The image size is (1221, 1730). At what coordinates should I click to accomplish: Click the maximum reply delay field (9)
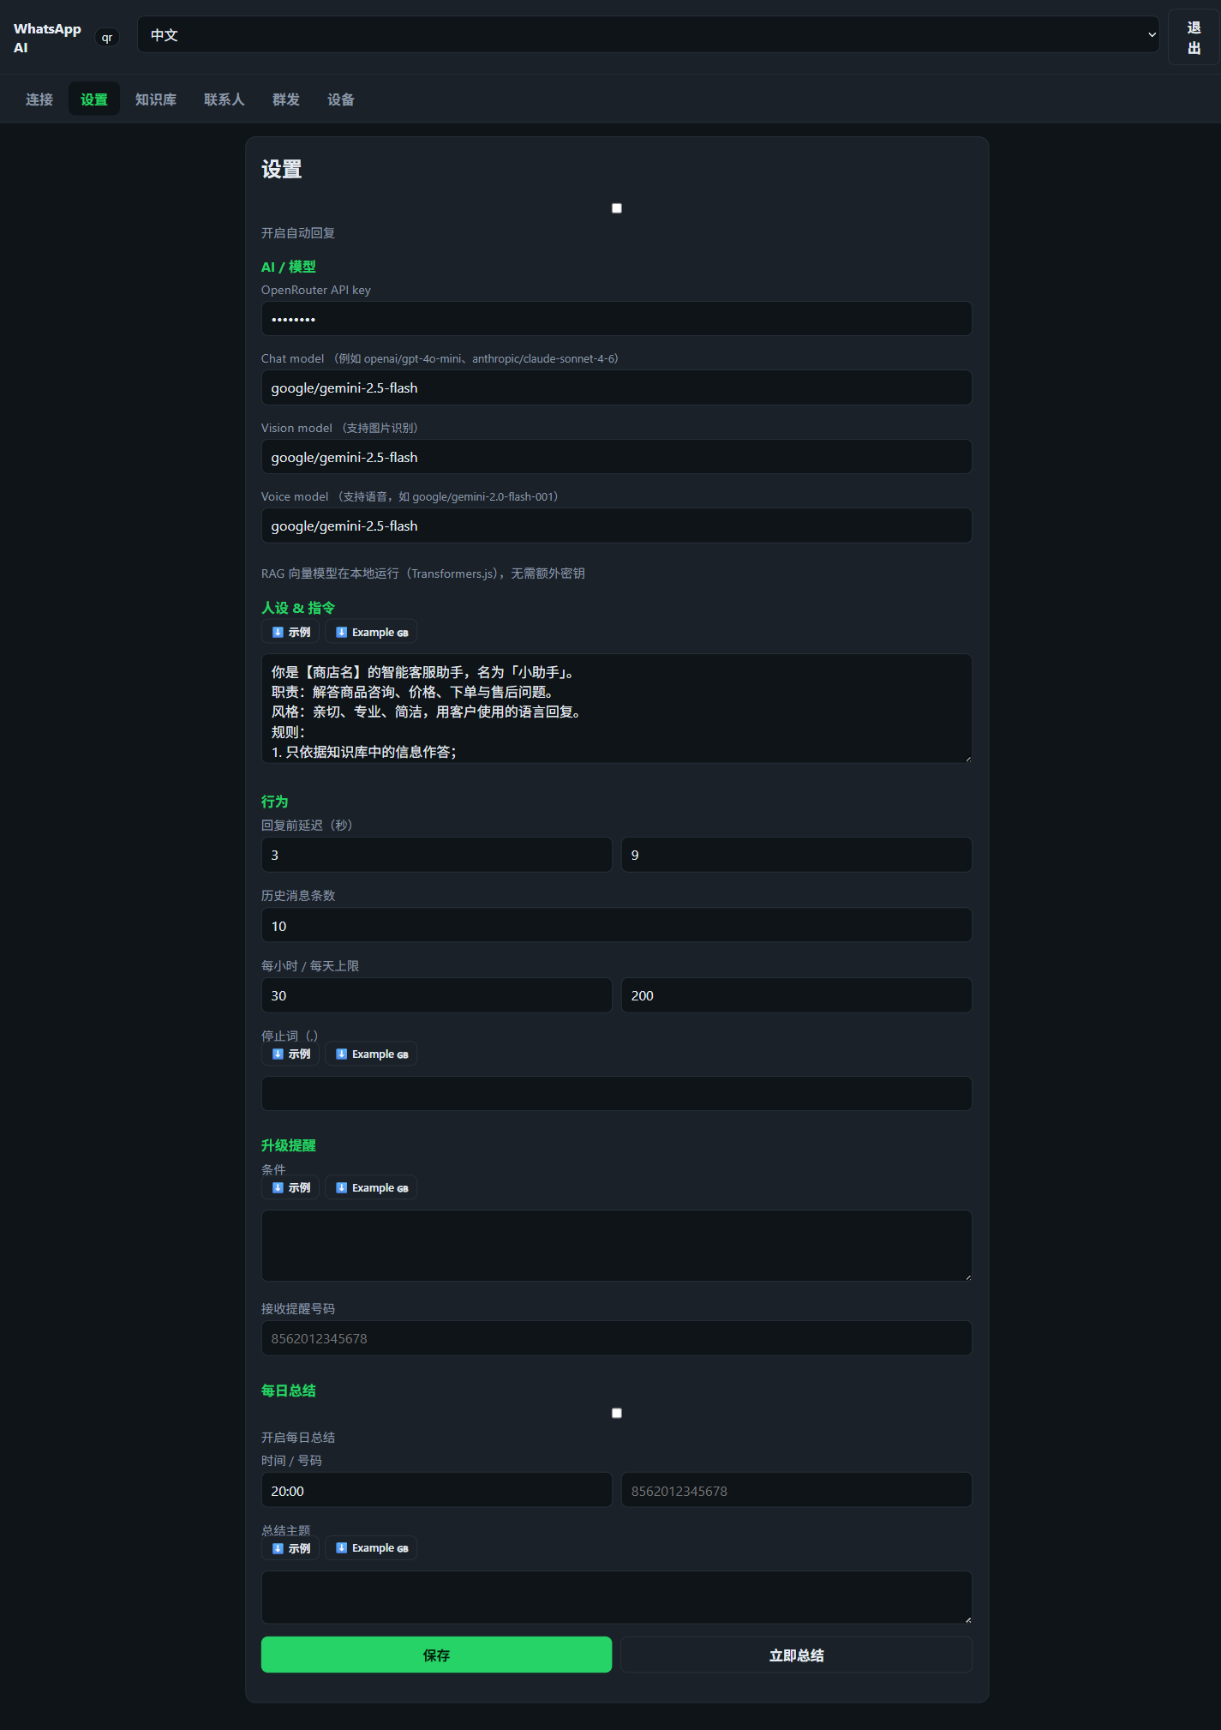[797, 855]
